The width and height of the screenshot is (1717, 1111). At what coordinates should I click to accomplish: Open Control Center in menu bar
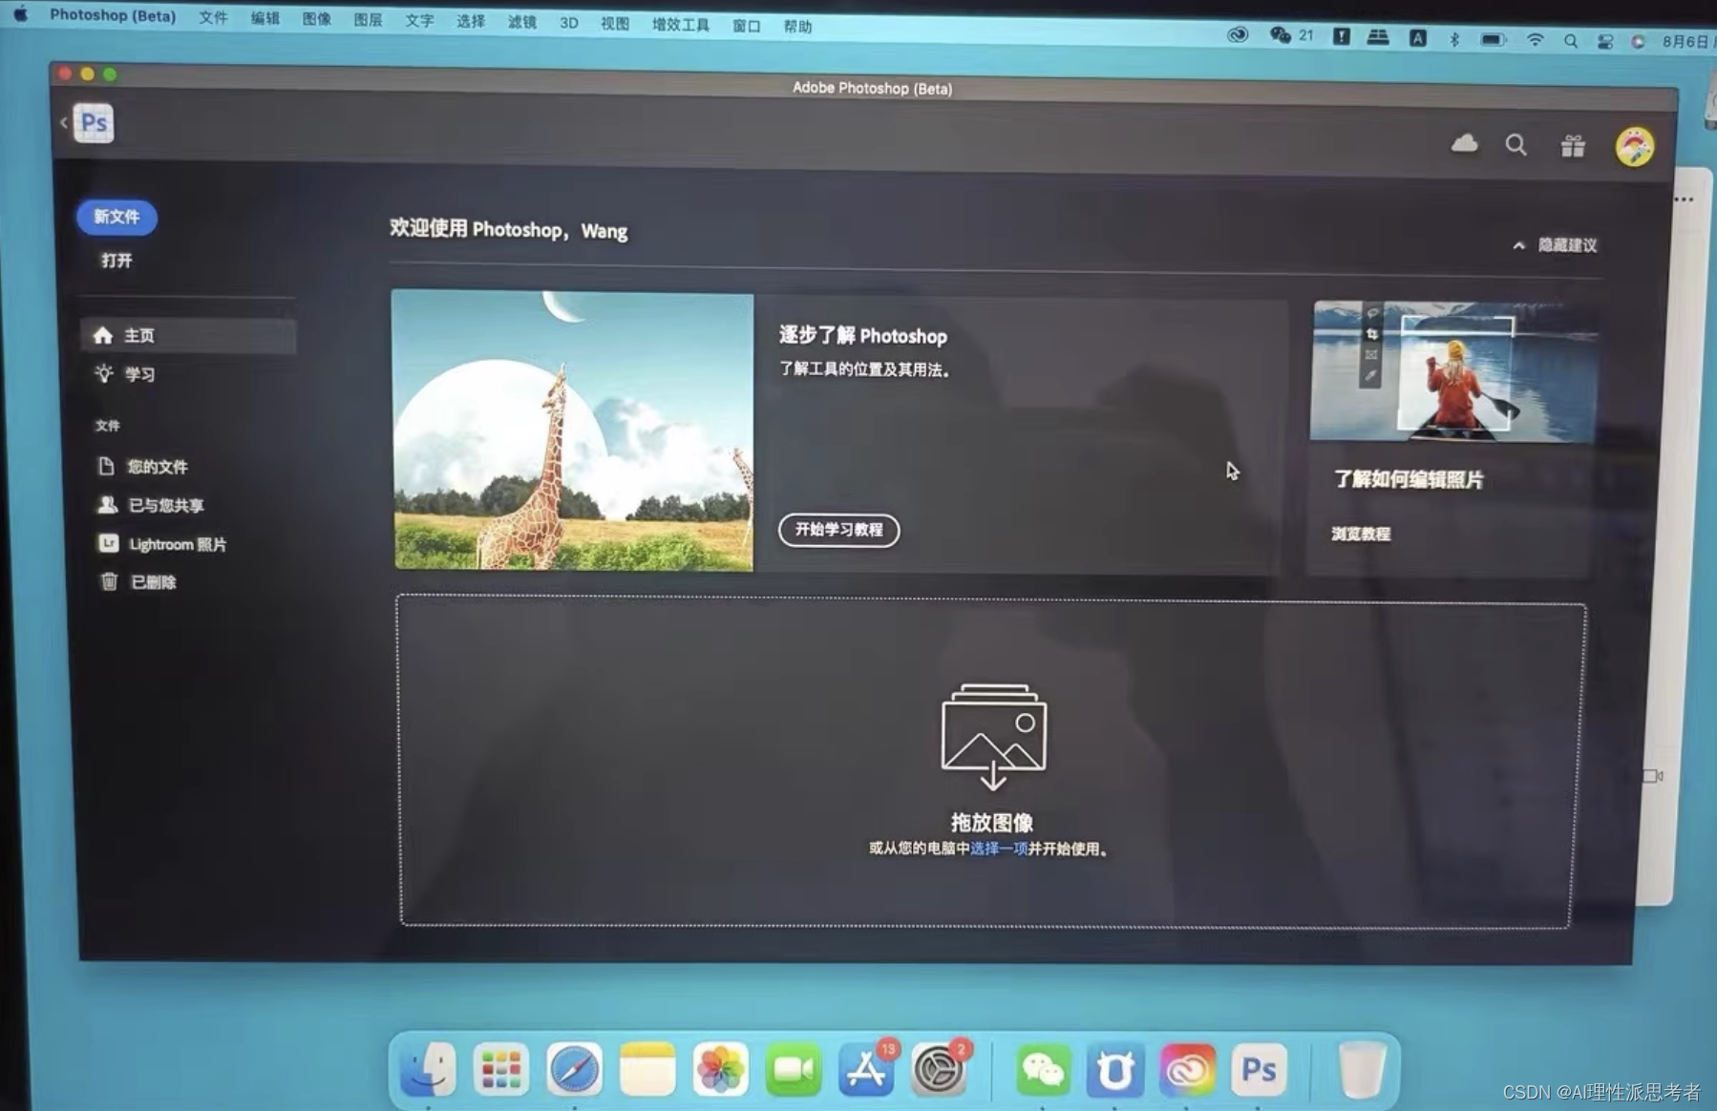1604,42
